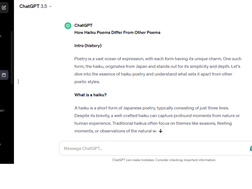Expand the chevron beside the 3.5 label
Viewport: 252px width, 189px height.
(x=50, y=6)
